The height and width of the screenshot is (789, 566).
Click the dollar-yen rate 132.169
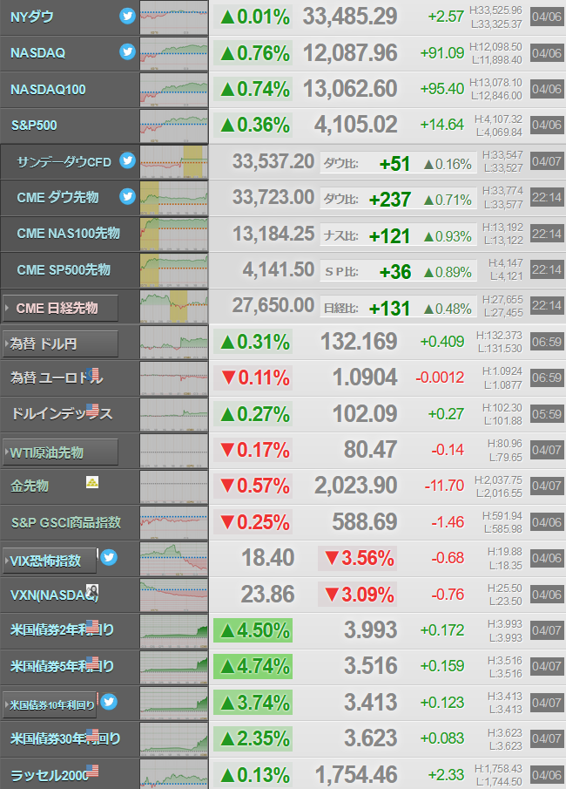coord(359,342)
